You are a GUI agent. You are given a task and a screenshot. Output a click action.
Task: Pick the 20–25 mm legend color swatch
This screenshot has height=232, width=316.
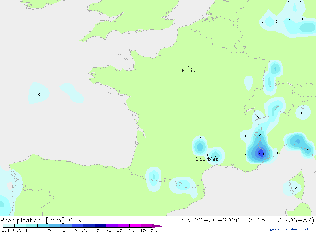point(89,226)
